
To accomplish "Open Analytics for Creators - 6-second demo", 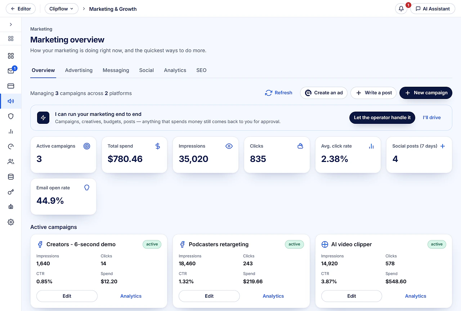I will [x=131, y=296].
